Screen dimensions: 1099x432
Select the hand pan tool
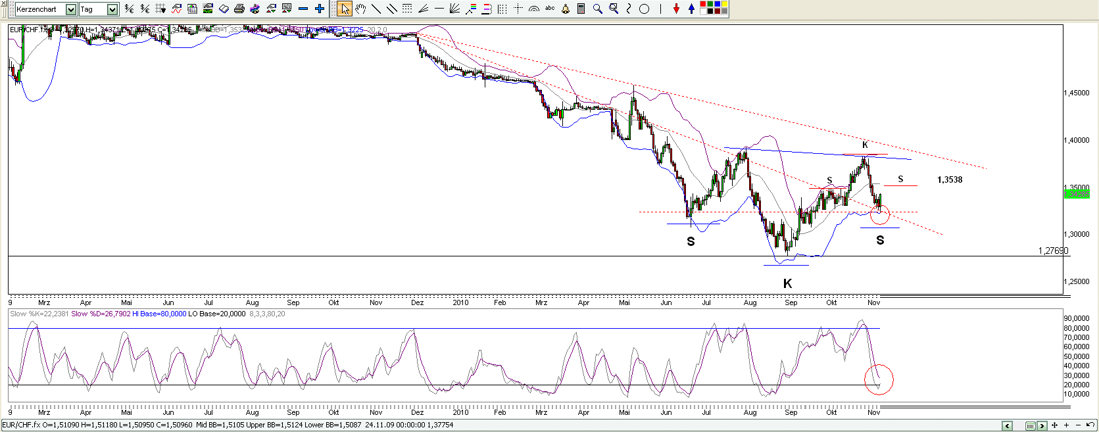pyautogui.click(x=360, y=9)
